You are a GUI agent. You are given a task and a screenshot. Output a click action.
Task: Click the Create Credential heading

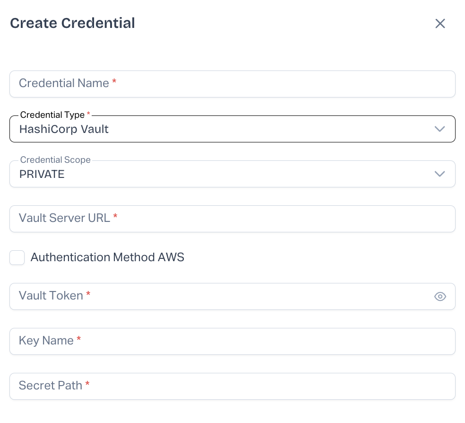coord(72,23)
